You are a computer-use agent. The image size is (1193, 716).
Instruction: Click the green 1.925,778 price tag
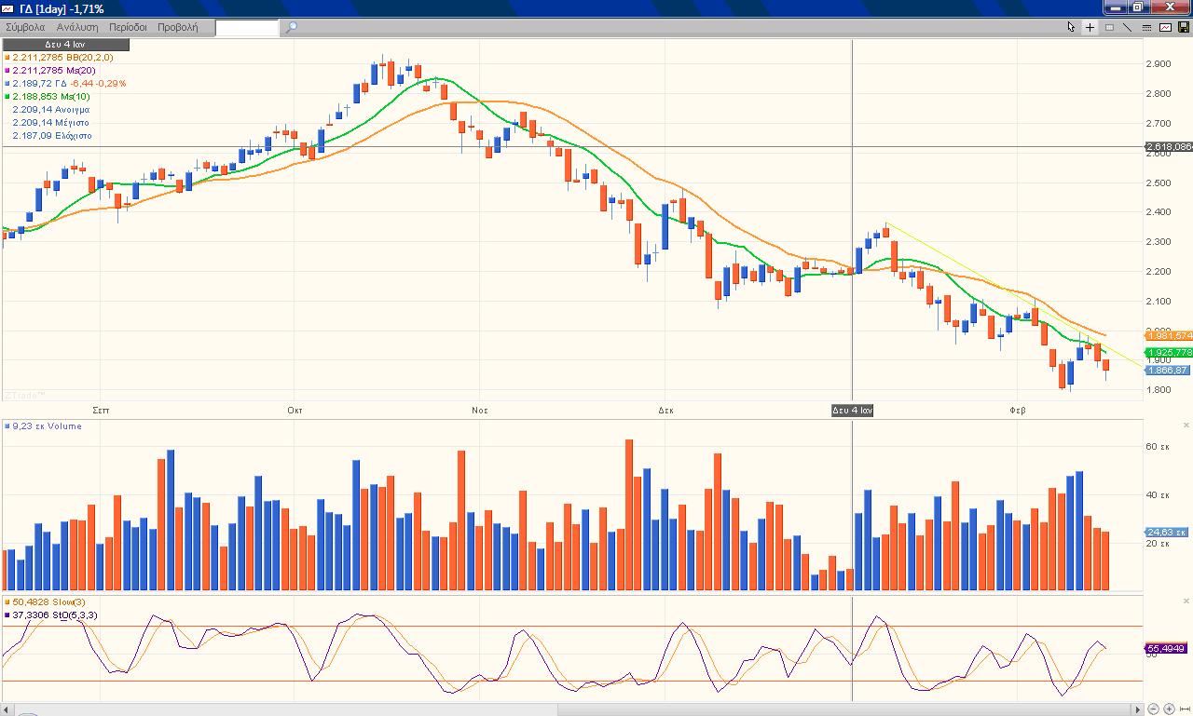[x=1168, y=352]
